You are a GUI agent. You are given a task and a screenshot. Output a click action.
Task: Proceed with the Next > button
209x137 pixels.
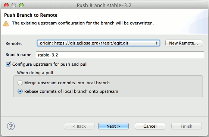pyautogui.click(x=113, y=126)
